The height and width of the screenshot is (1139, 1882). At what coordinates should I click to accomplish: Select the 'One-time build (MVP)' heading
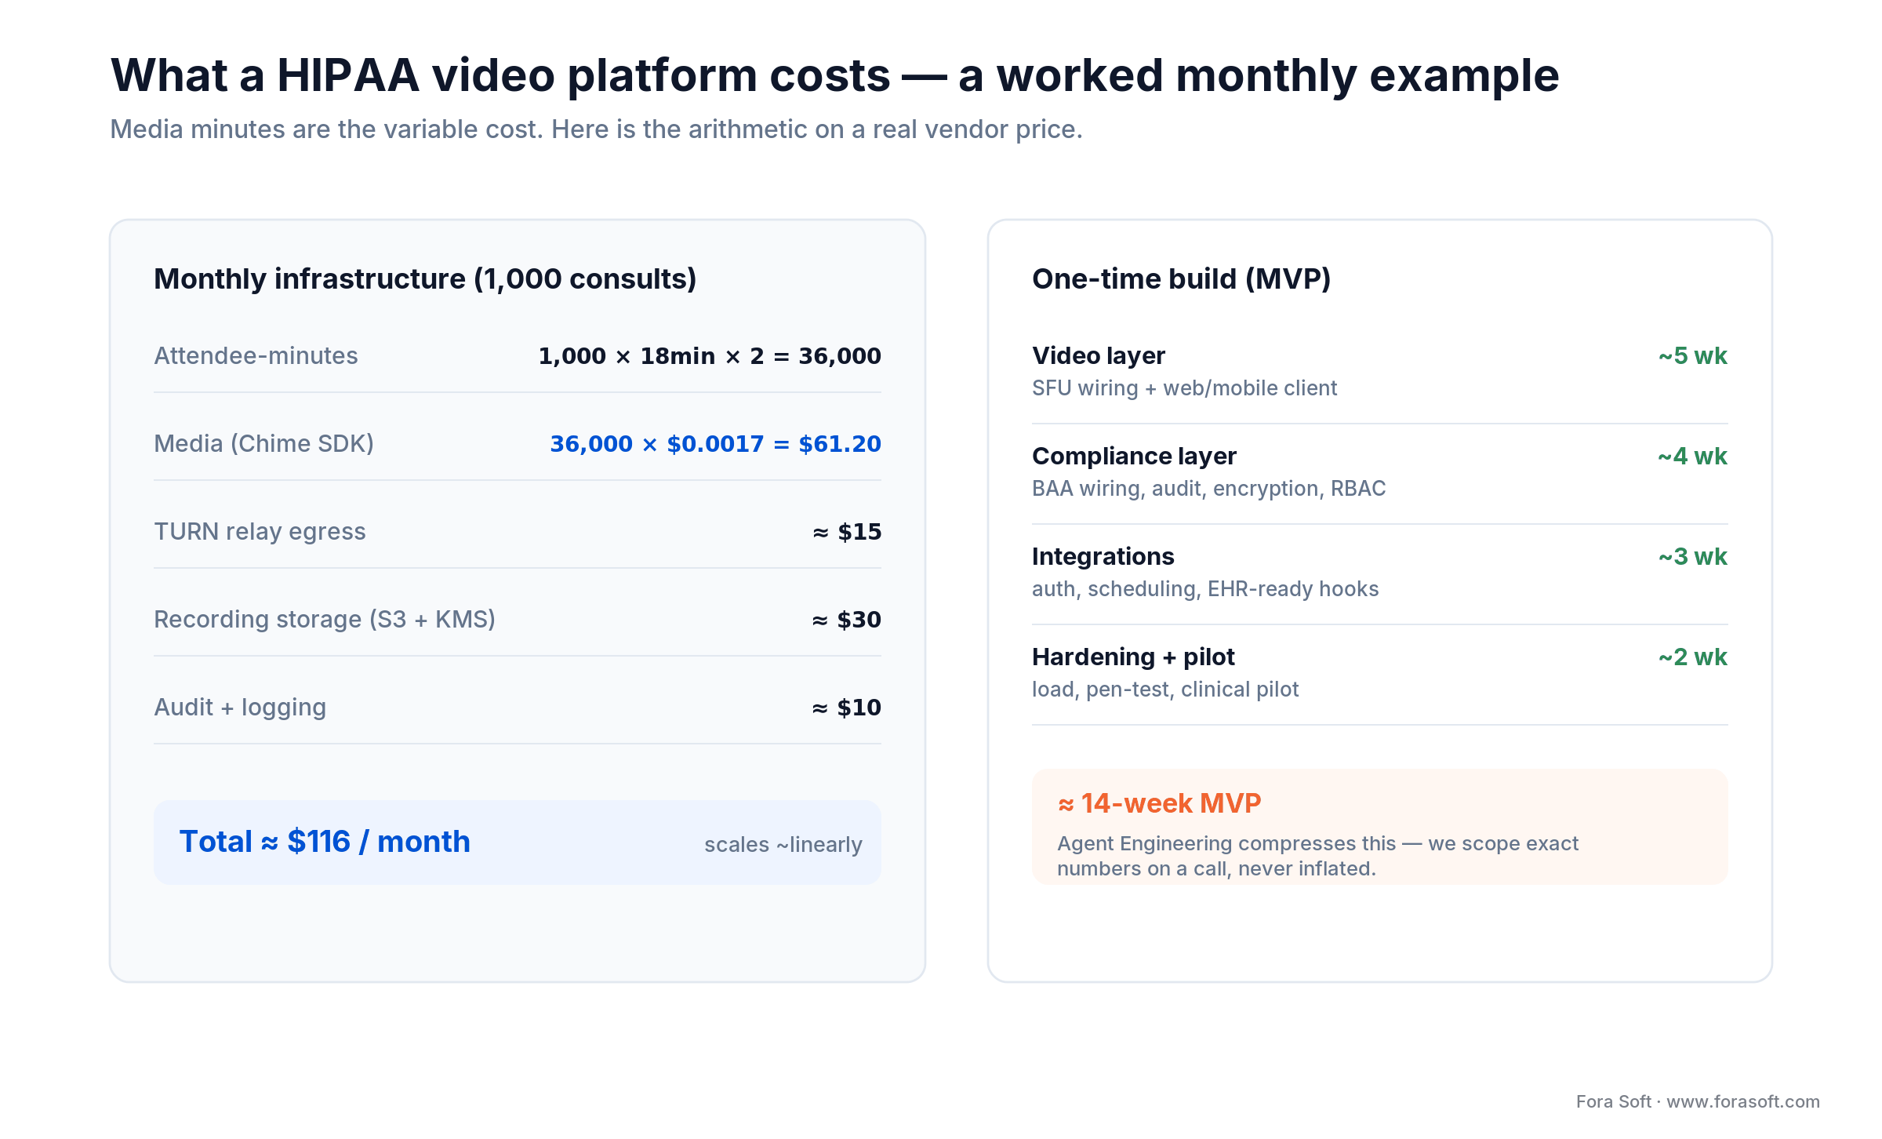(x=1182, y=279)
